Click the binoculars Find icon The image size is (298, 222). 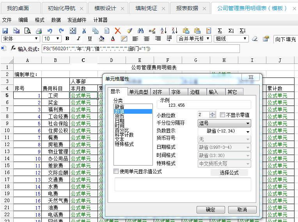(x=140, y=30)
